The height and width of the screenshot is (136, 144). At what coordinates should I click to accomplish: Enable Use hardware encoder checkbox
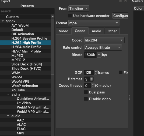(70, 16)
